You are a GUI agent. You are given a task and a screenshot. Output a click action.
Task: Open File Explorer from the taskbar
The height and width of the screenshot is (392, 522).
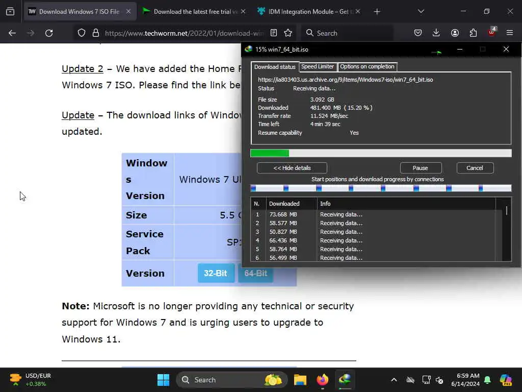click(300, 380)
